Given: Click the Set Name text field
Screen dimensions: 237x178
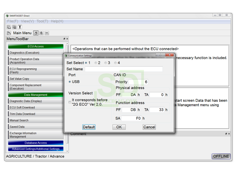Looking at the screenshot, I should pyautogui.click(x=124, y=69).
